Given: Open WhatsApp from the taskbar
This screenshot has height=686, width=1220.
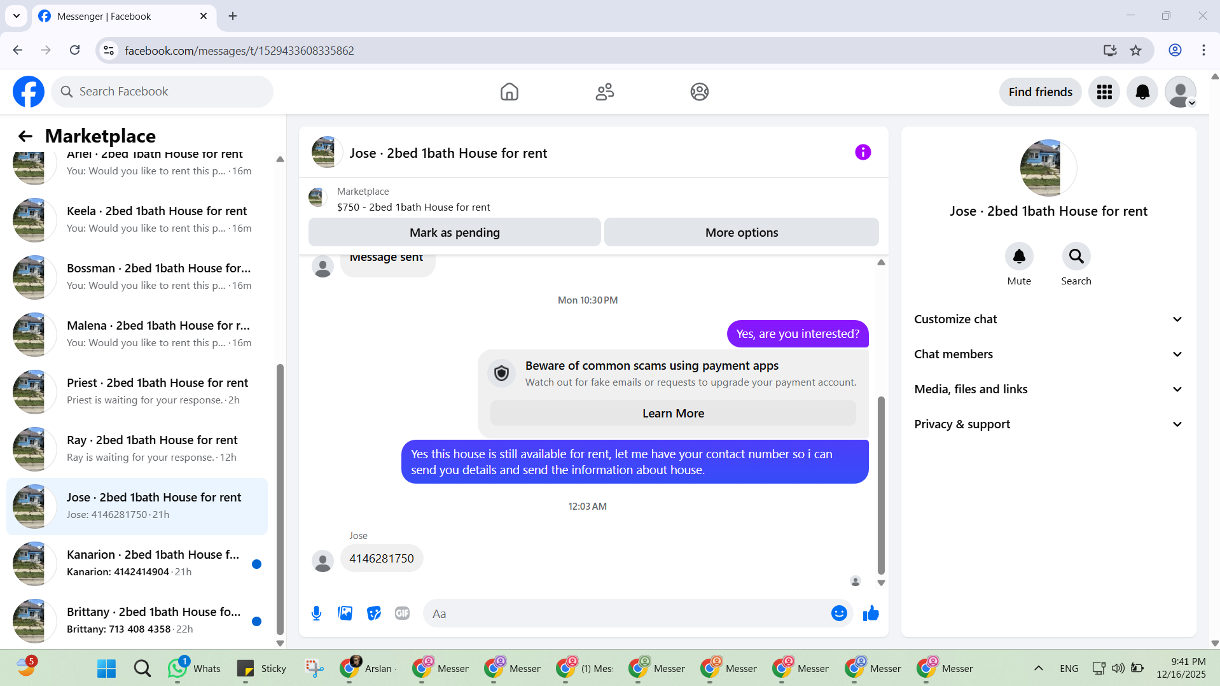Looking at the screenshot, I should pos(194,668).
